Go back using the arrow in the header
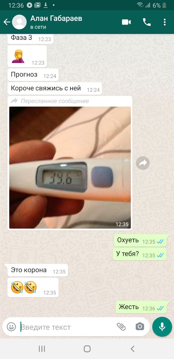The image size is (174, 359). click(7, 22)
